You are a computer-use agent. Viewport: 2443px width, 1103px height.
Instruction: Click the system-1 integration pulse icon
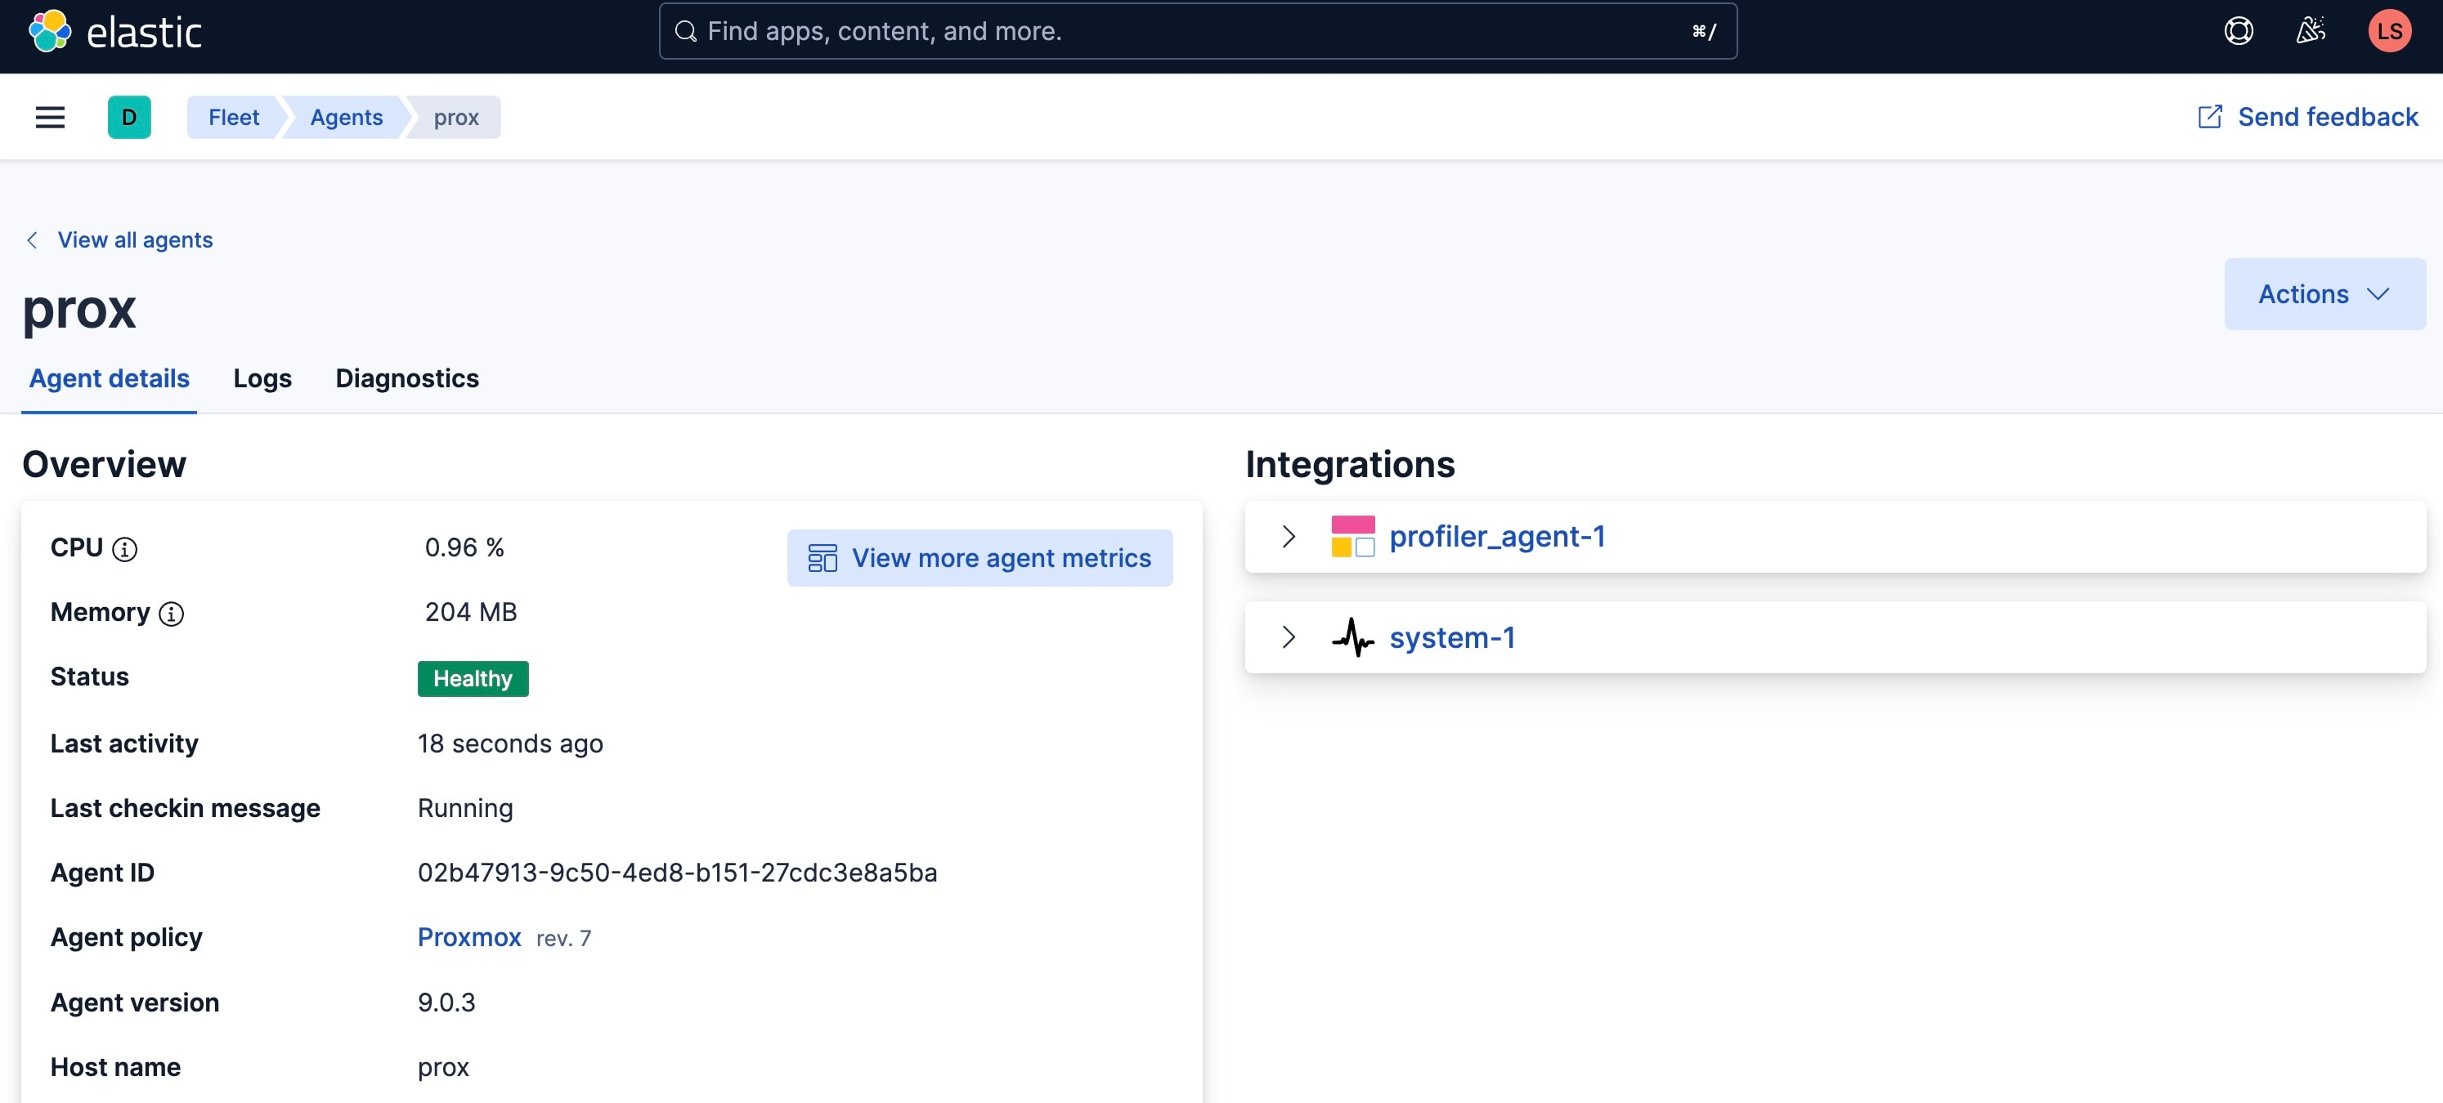tap(1352, 636)
